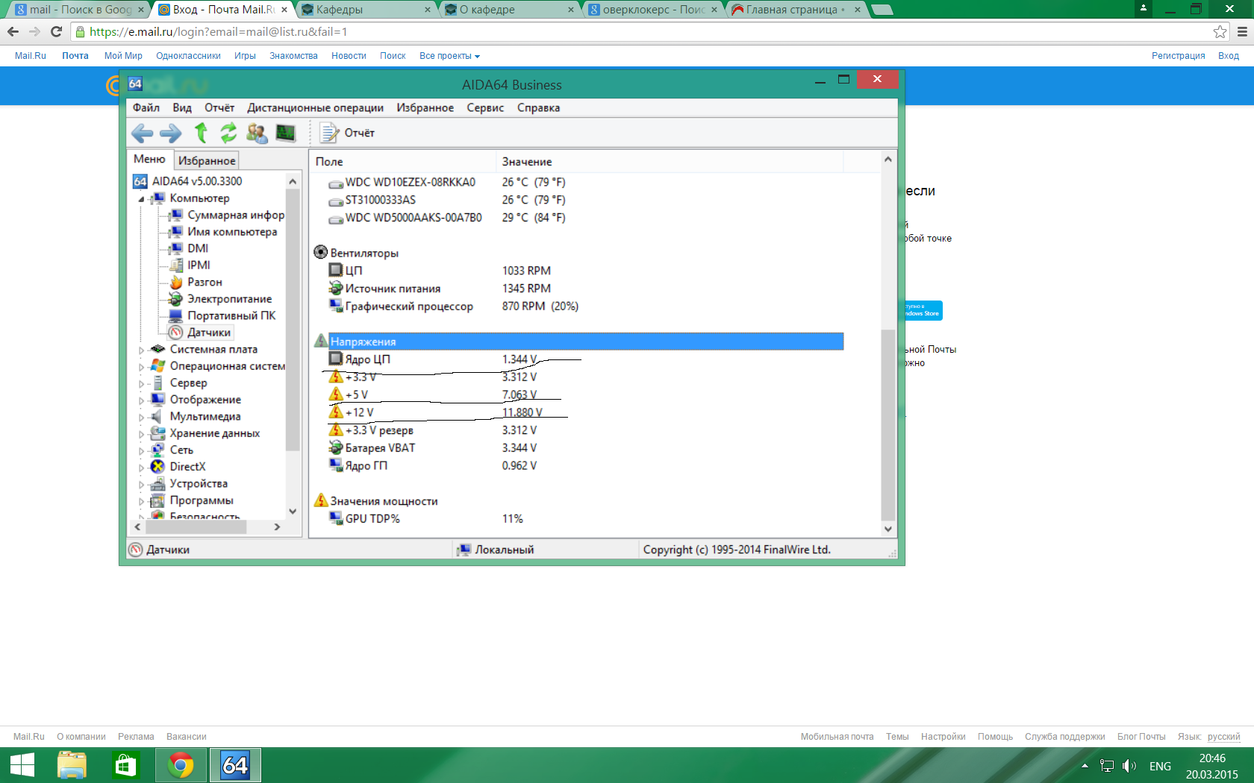The height and width of the screenshot is (783, 1254).
Task: Bookmark page with the star icon
Action: [x=1220, y=32]
